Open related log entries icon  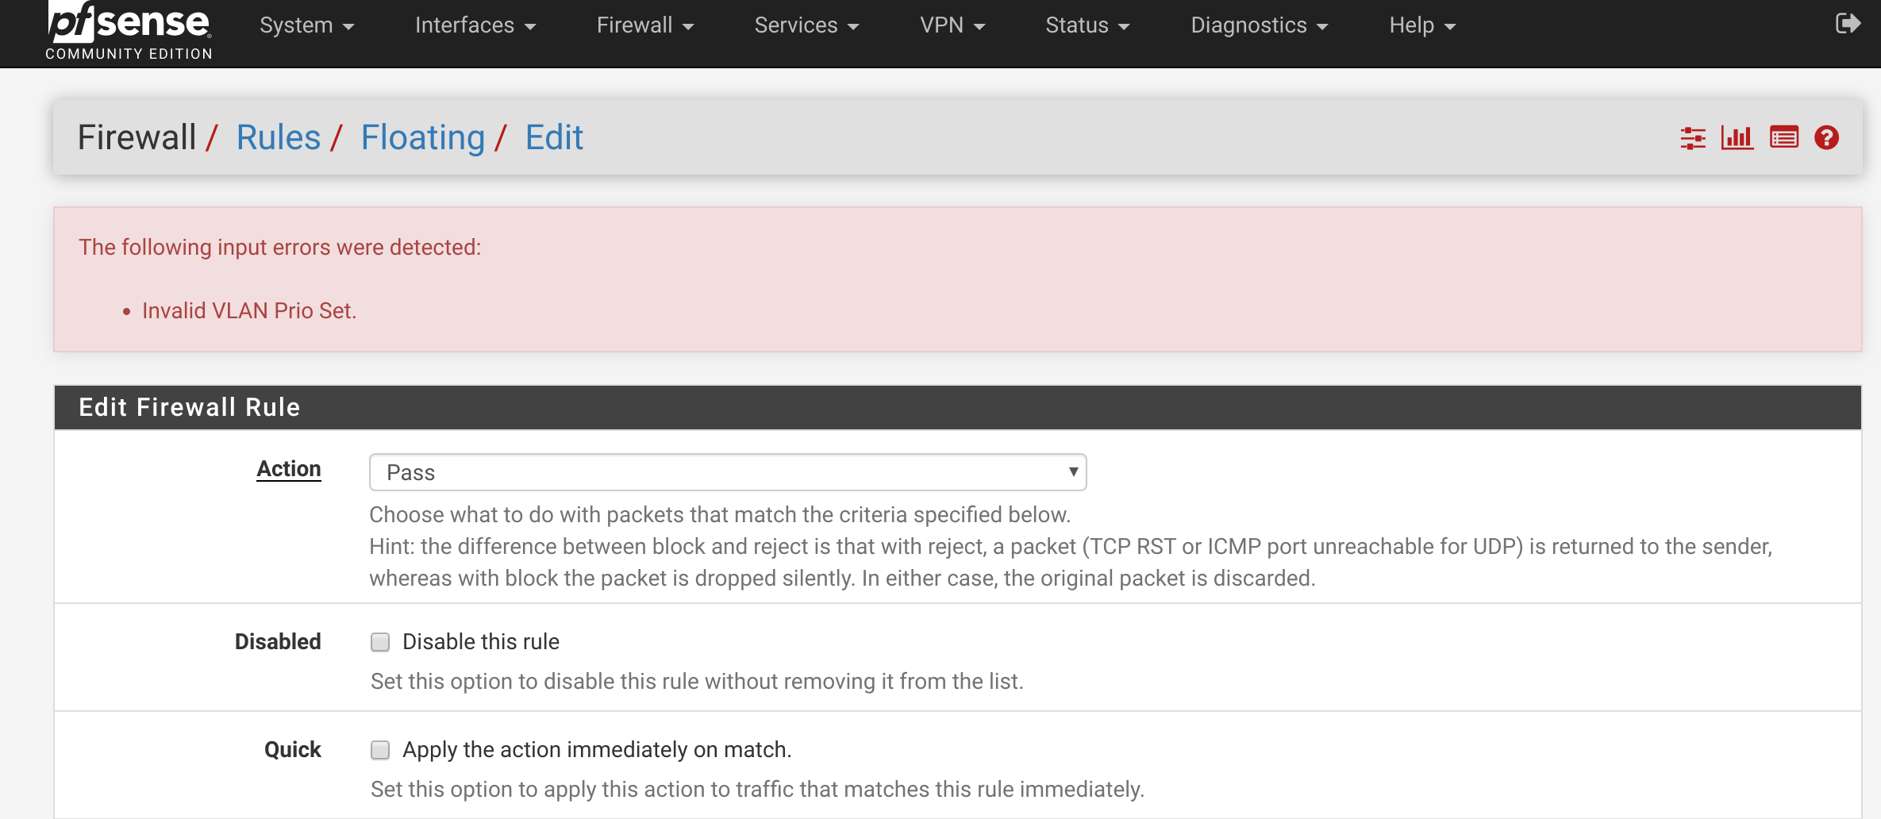[1783, 138]
